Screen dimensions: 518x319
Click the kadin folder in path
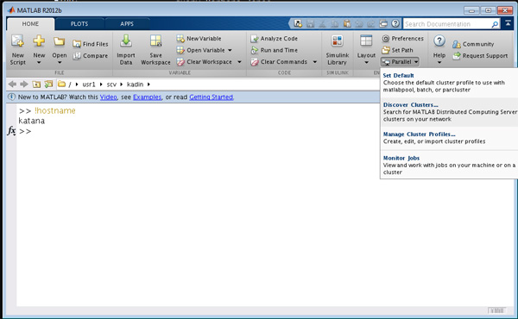pos(136,84)
